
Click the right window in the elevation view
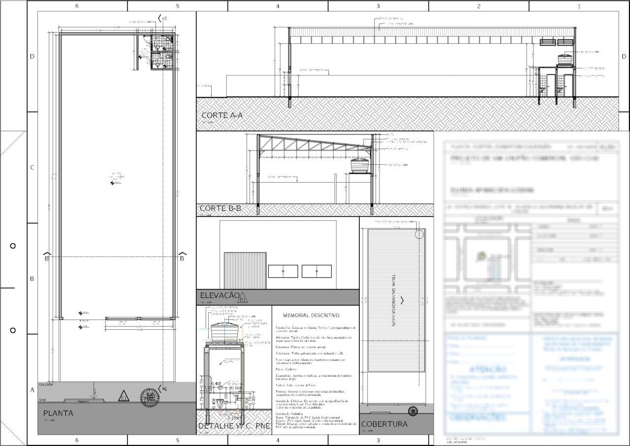click(316, 271)
